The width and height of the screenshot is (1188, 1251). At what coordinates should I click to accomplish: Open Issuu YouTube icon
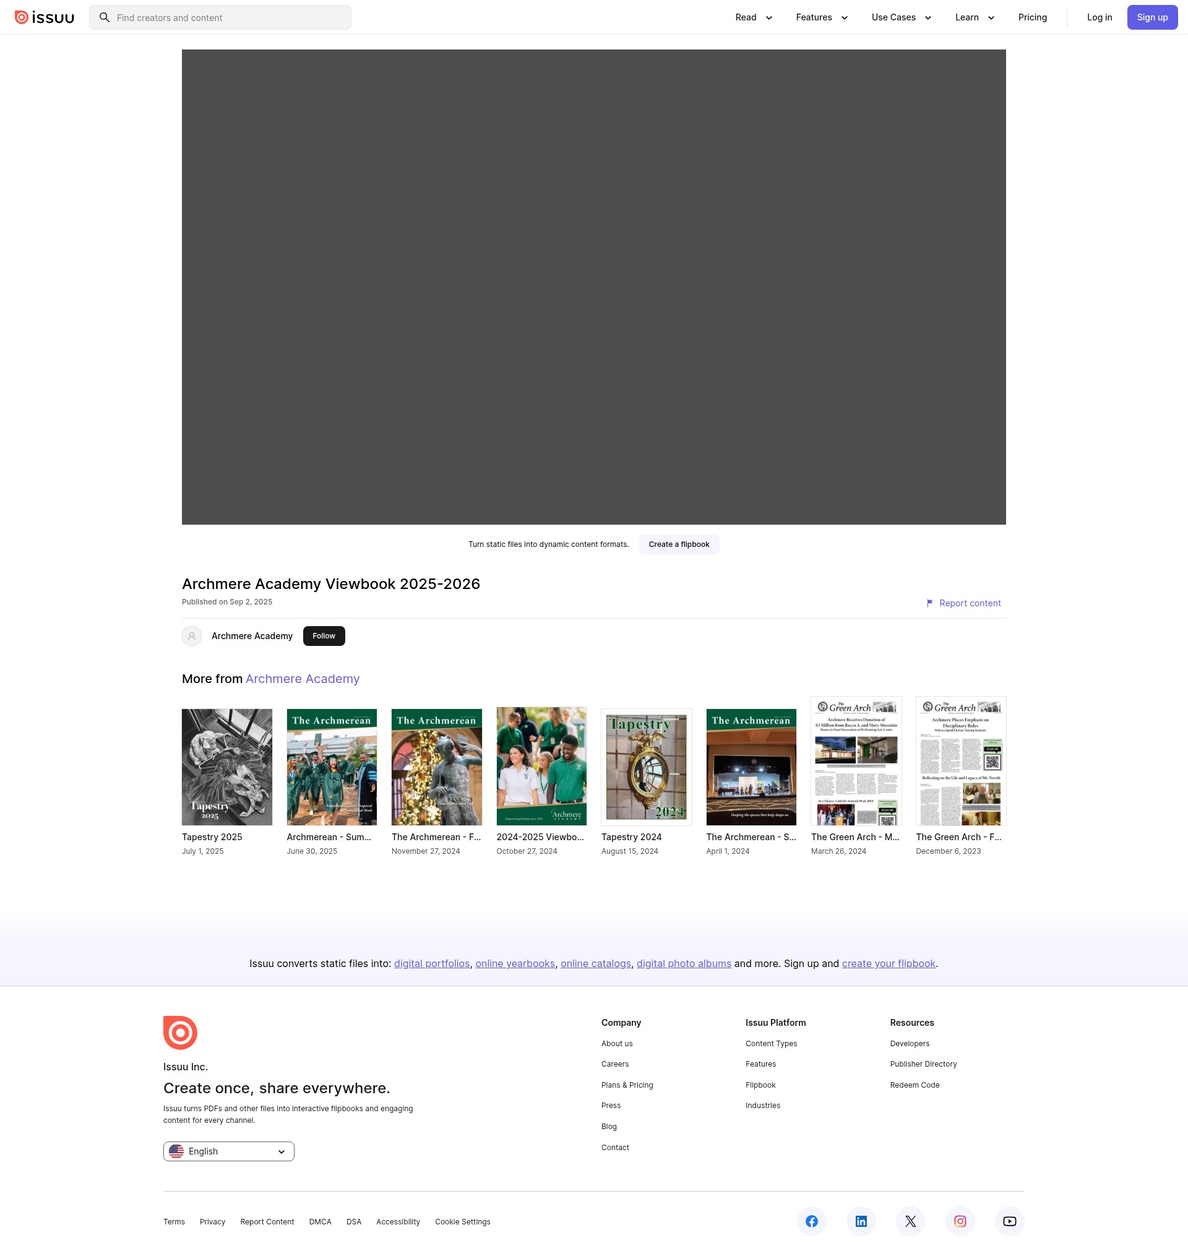coord(1009,1221)
